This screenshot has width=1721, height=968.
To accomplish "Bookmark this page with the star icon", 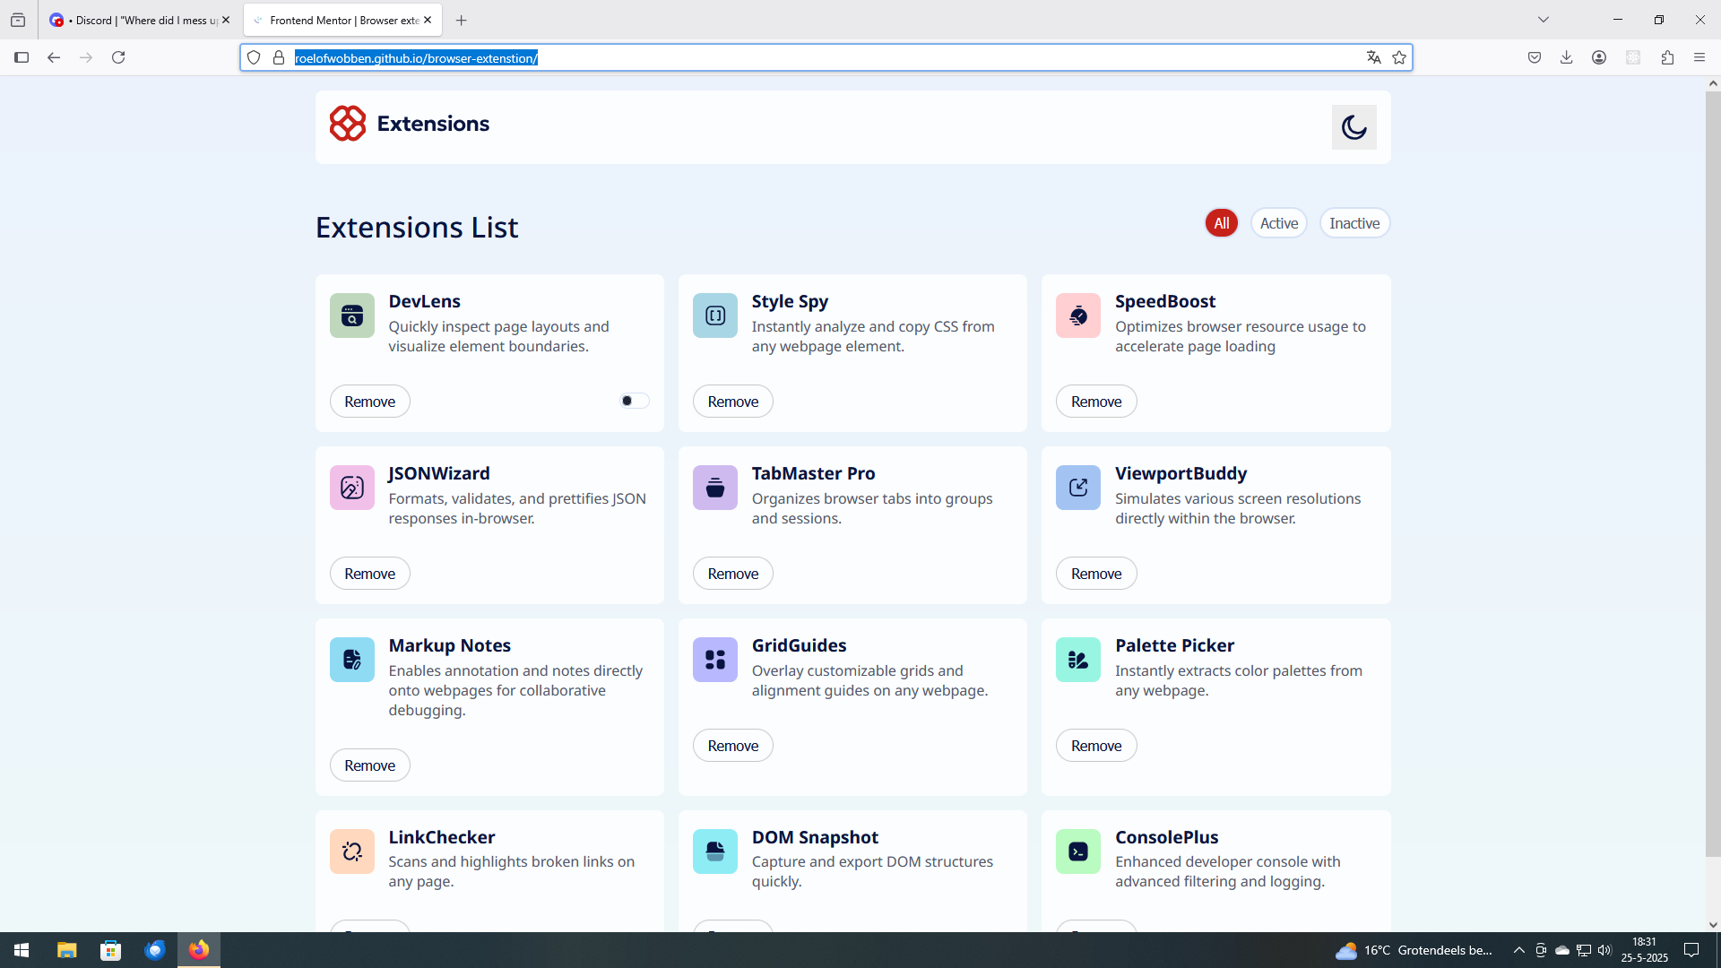I will tap(1399, 58).
